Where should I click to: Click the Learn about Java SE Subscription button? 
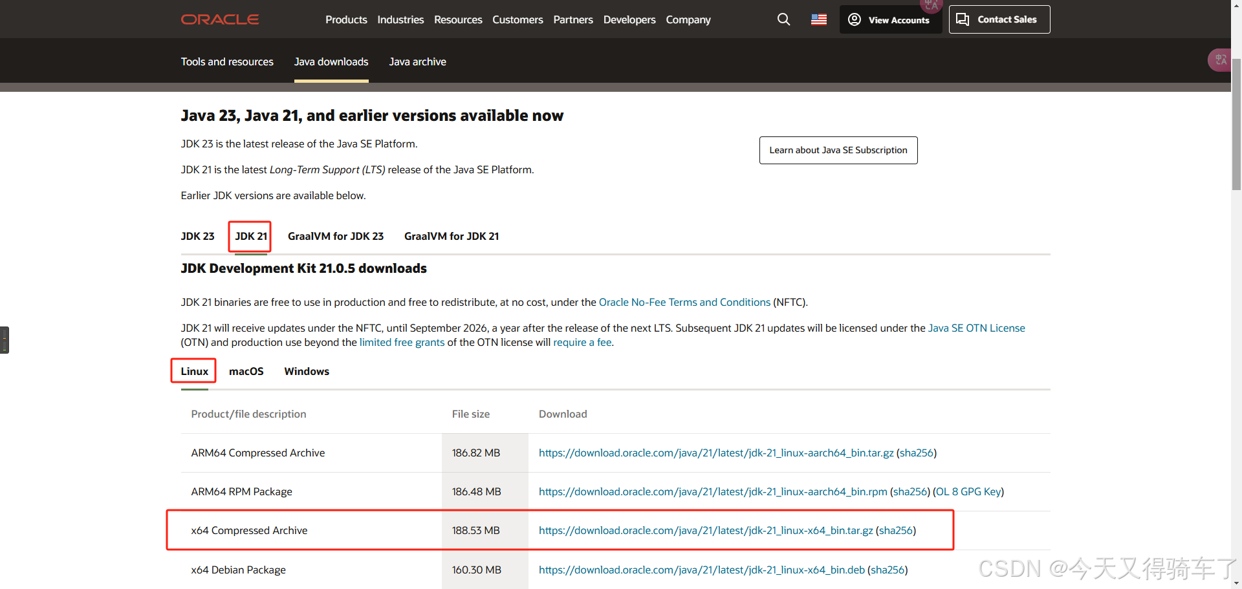(x=838, y=150)
